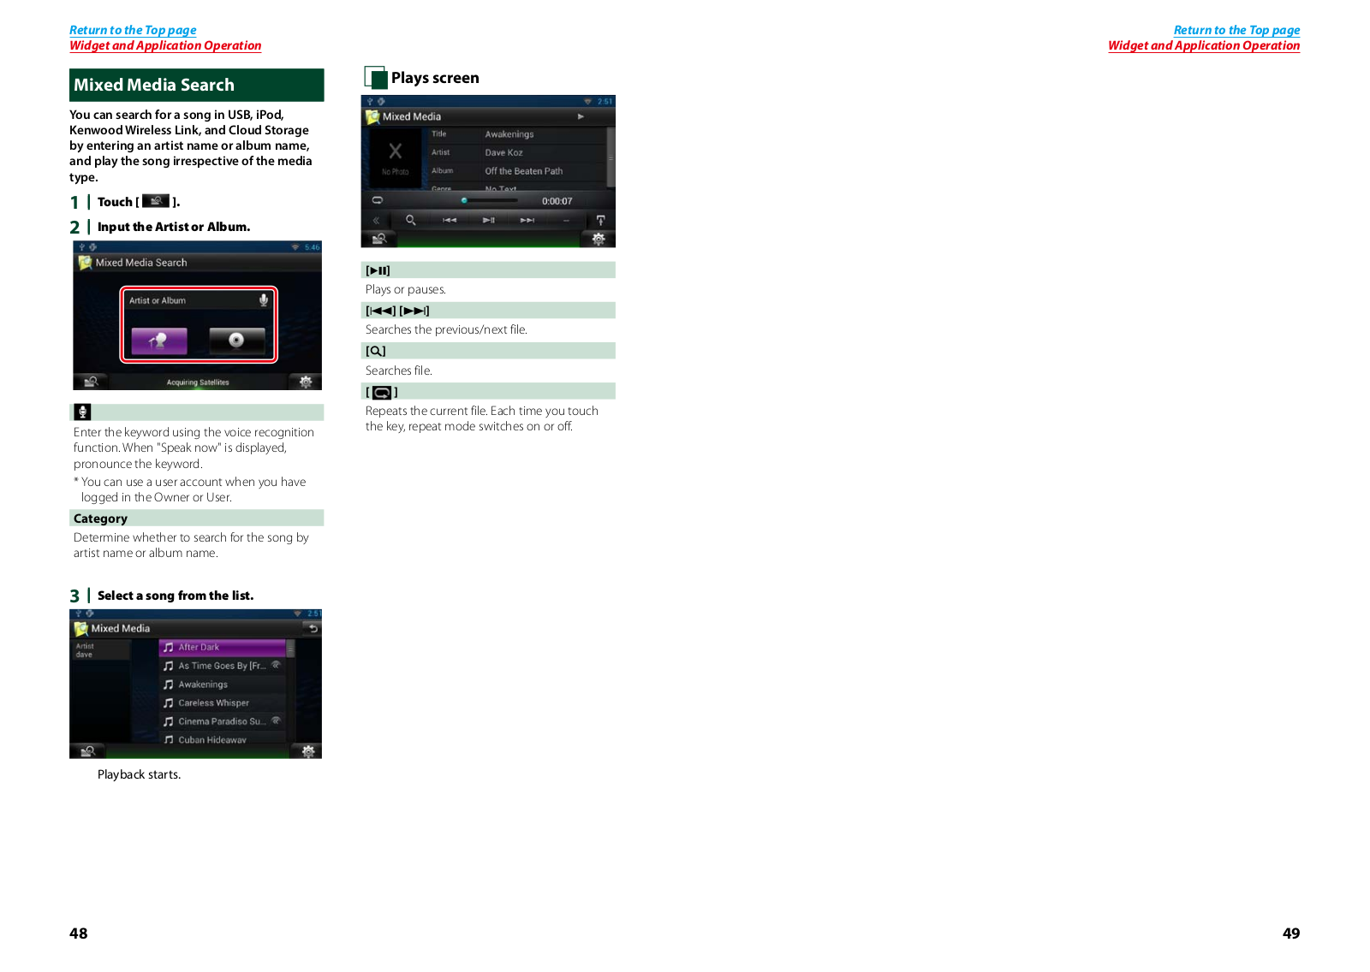Image resolution: width=1370 pixels, height=972 pixels.
Task: Select the purple Artist category button
Action: pos(159,341)
